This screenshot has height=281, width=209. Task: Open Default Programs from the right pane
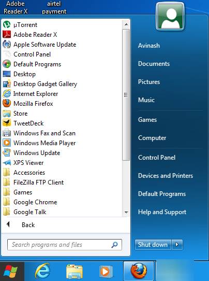(x=162, y=194)
